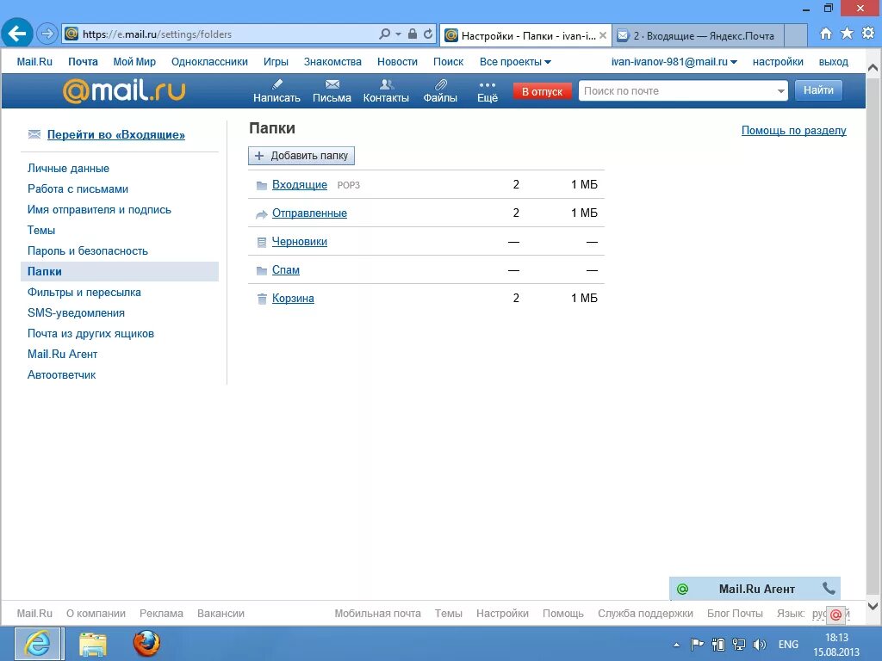Screen dimensions: 882x661
Task: Open Автоответчик settings item
Action: tap(61, 374)
